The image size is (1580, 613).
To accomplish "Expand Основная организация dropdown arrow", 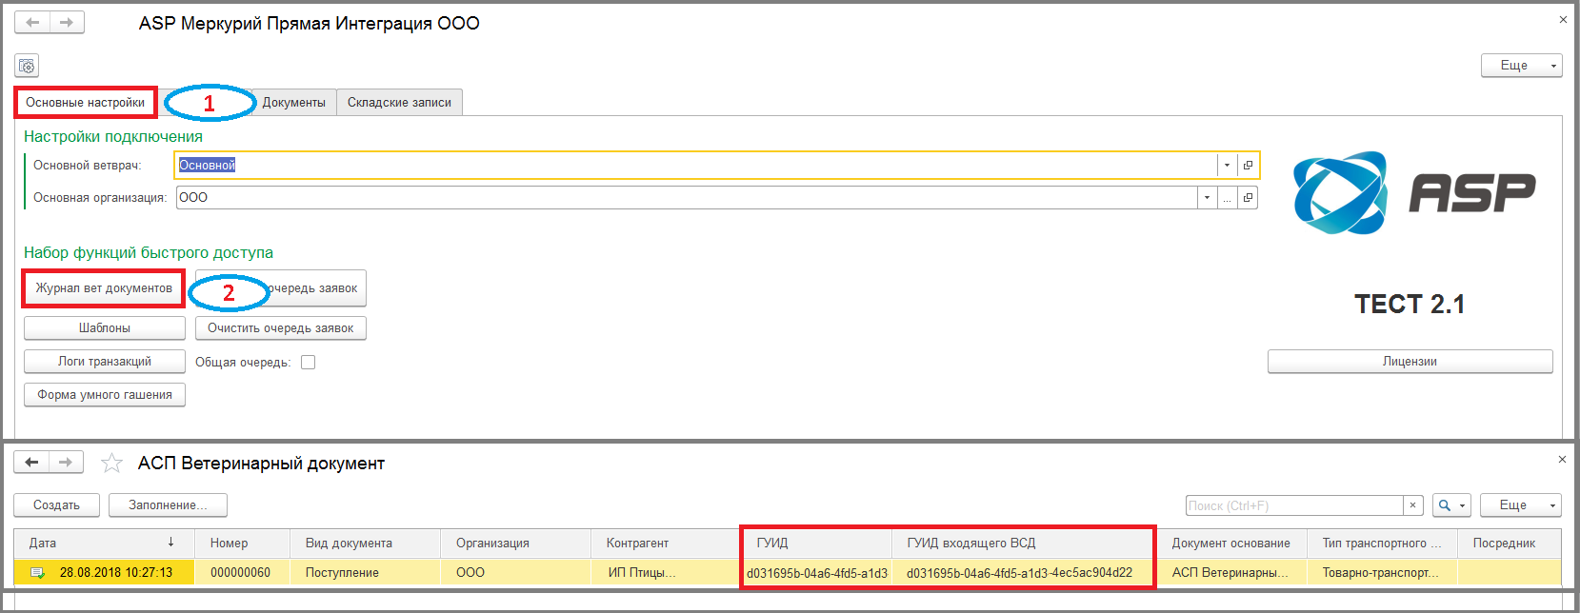I will (x=1207, y=197).
